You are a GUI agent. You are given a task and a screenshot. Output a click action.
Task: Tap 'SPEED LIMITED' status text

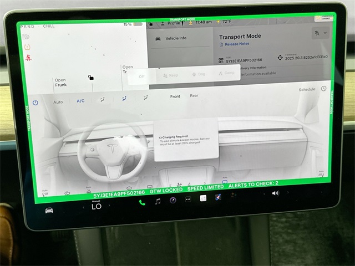205,187
